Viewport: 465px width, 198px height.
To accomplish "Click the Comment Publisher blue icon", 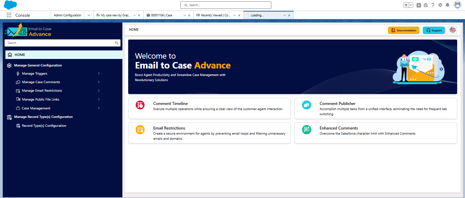I will coord(306,105).
